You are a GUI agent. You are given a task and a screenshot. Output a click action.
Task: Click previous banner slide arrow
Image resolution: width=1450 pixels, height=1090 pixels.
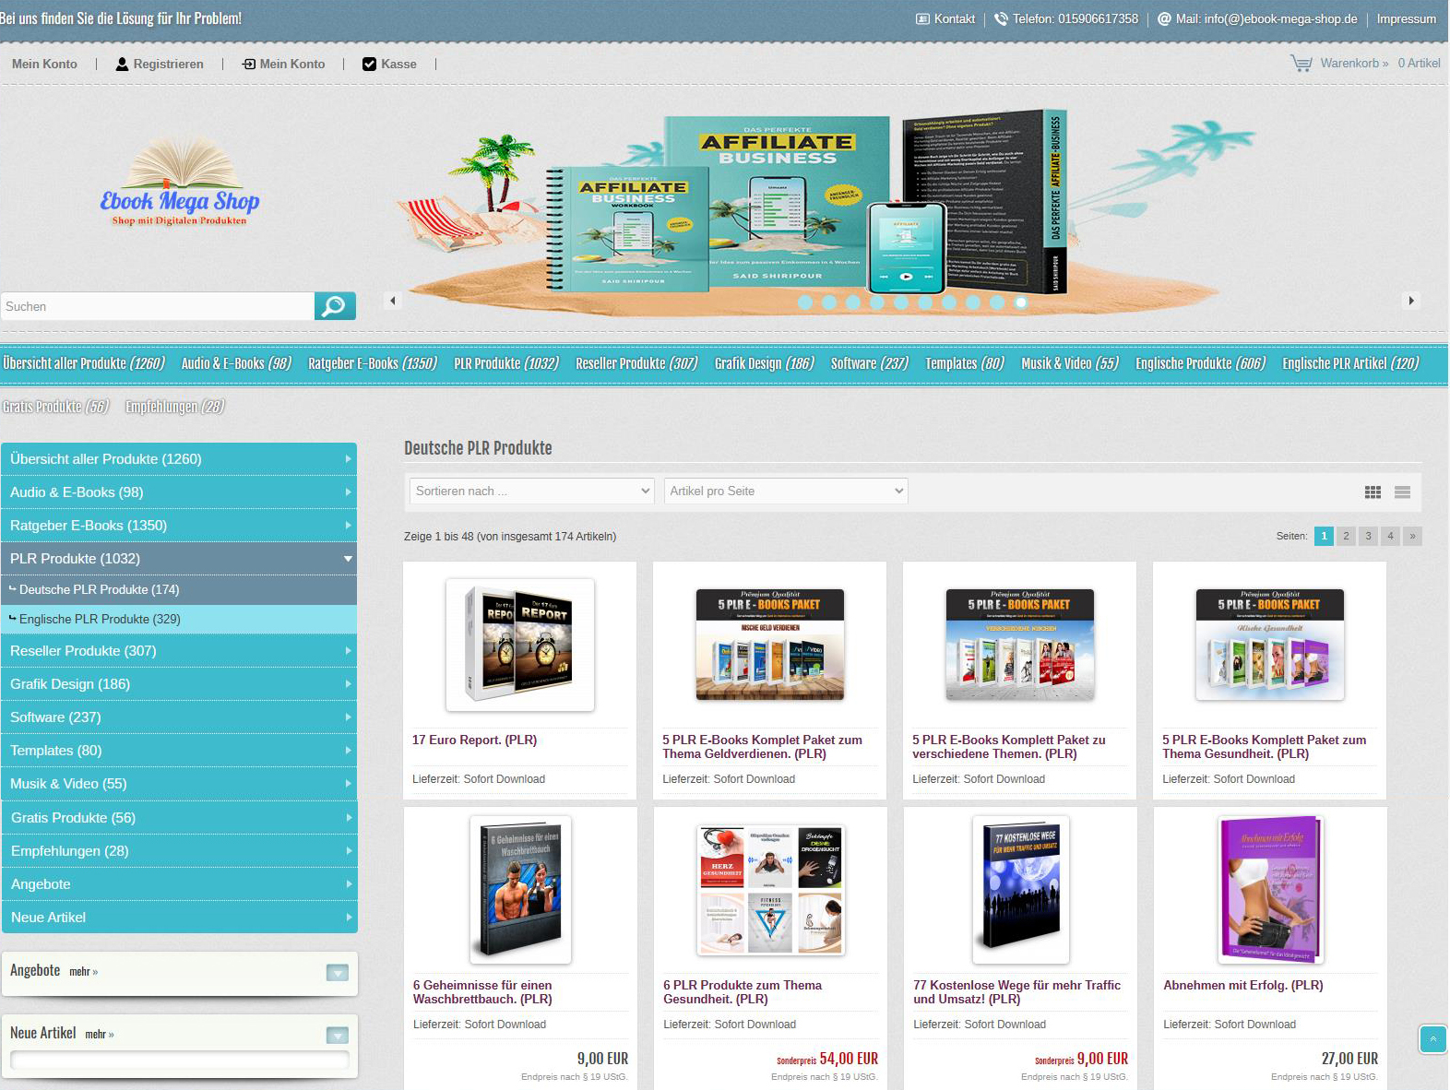pyautogui.click(x=393, y=301)
